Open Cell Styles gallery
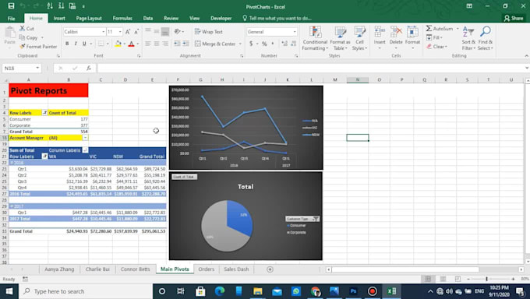The image size is (530, 299). point(359,38)
